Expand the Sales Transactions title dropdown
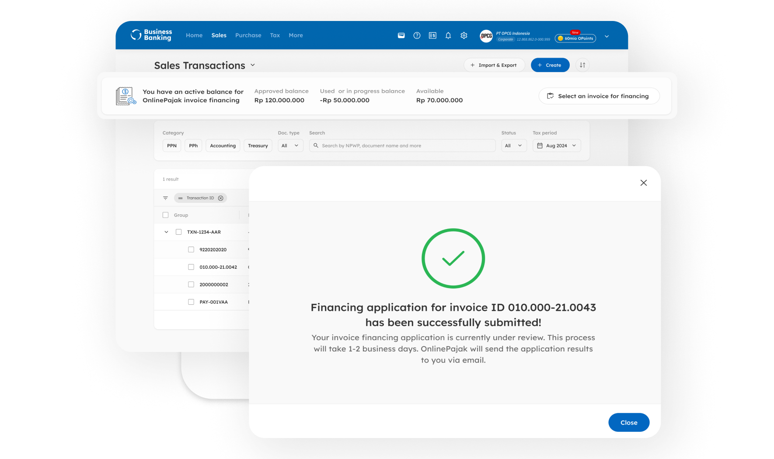The width and height of the screenshot is (774, 459). 253,65
